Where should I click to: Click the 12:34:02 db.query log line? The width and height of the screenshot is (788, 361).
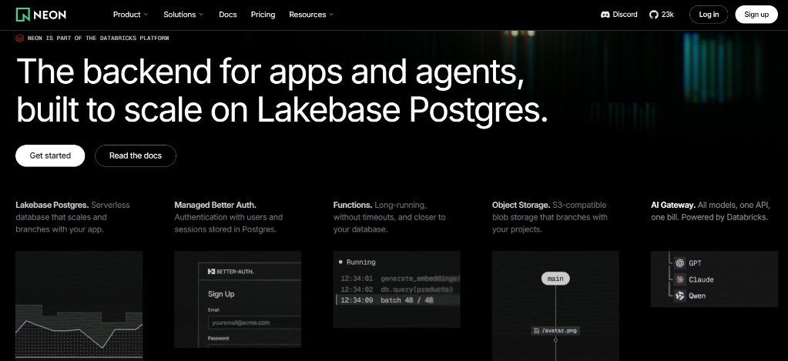397,289
